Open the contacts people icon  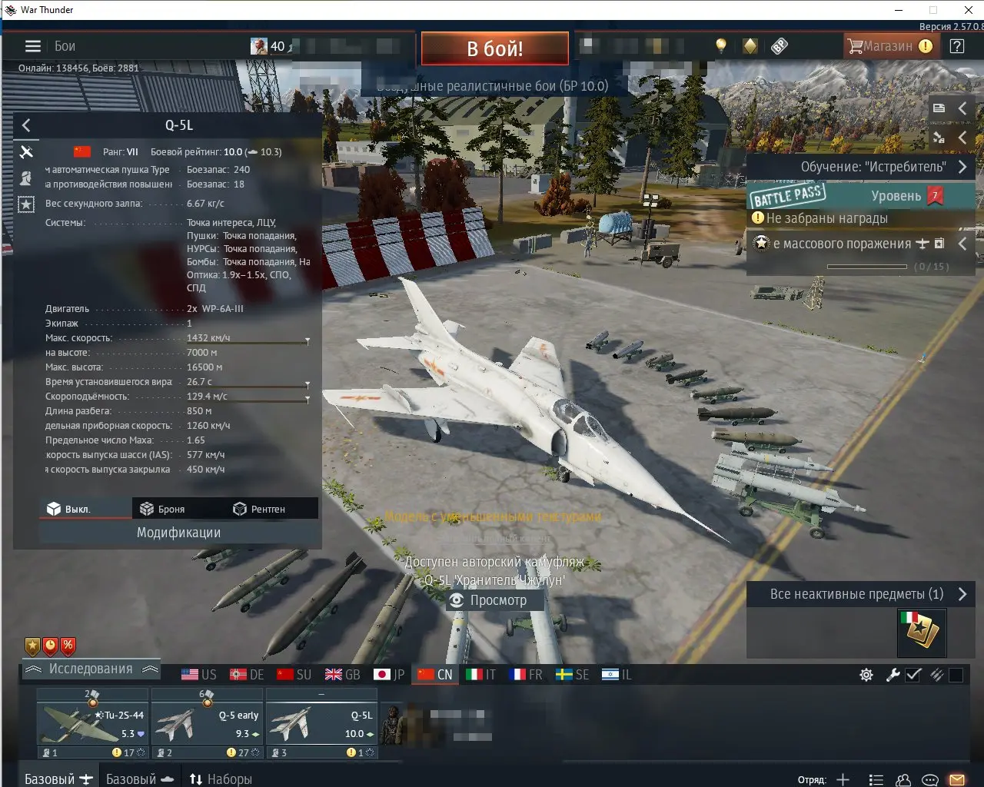click(903, 779)
